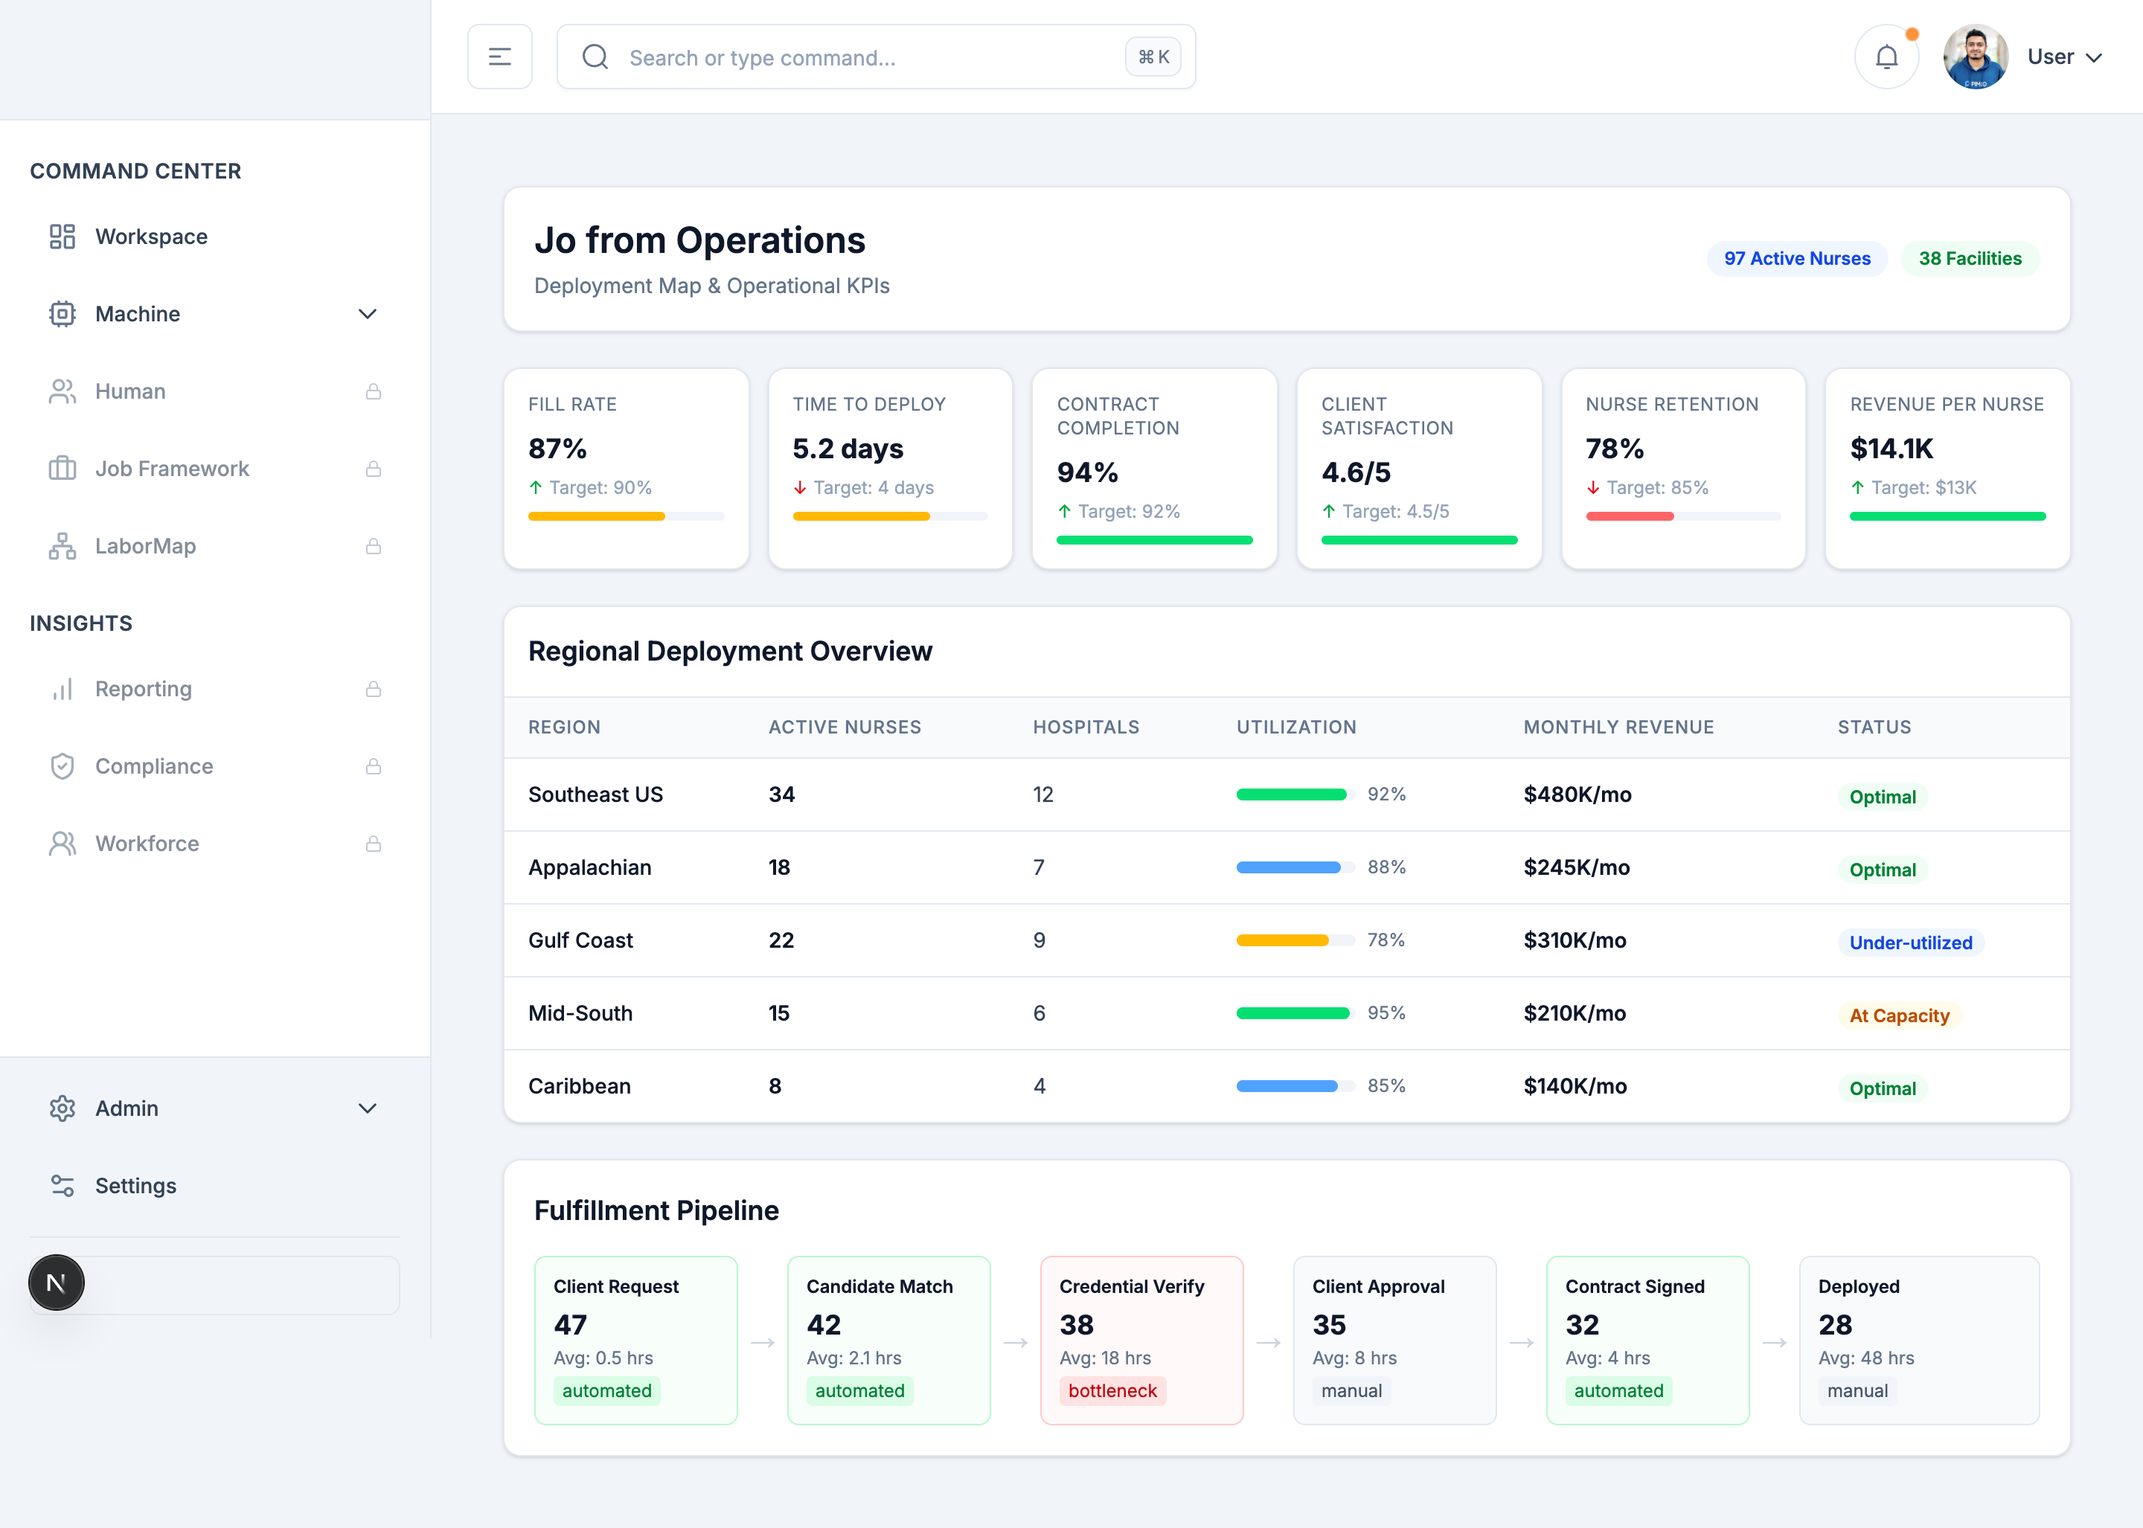Open the Job Framework menu item
Image resolution: width=2143 pixels, height=1528 pixels.
[x=172, y=469]
